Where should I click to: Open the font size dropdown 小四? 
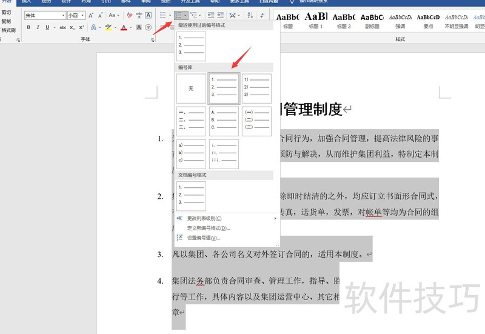[76, 15]
